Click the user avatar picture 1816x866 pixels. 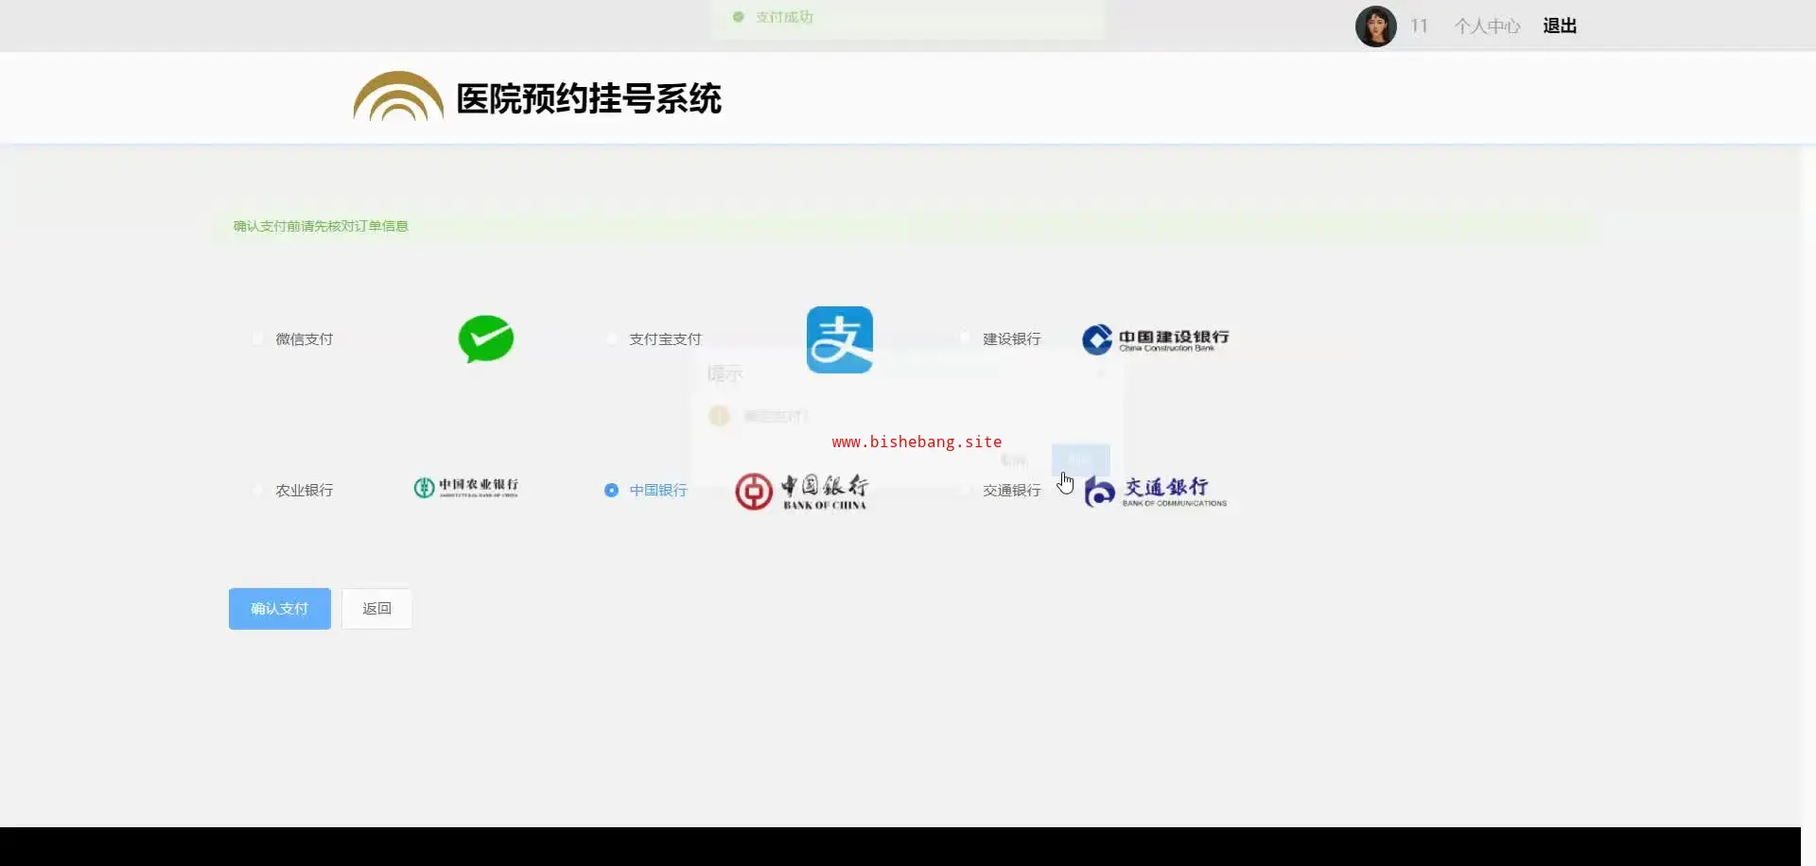[x=1375, y=26]
